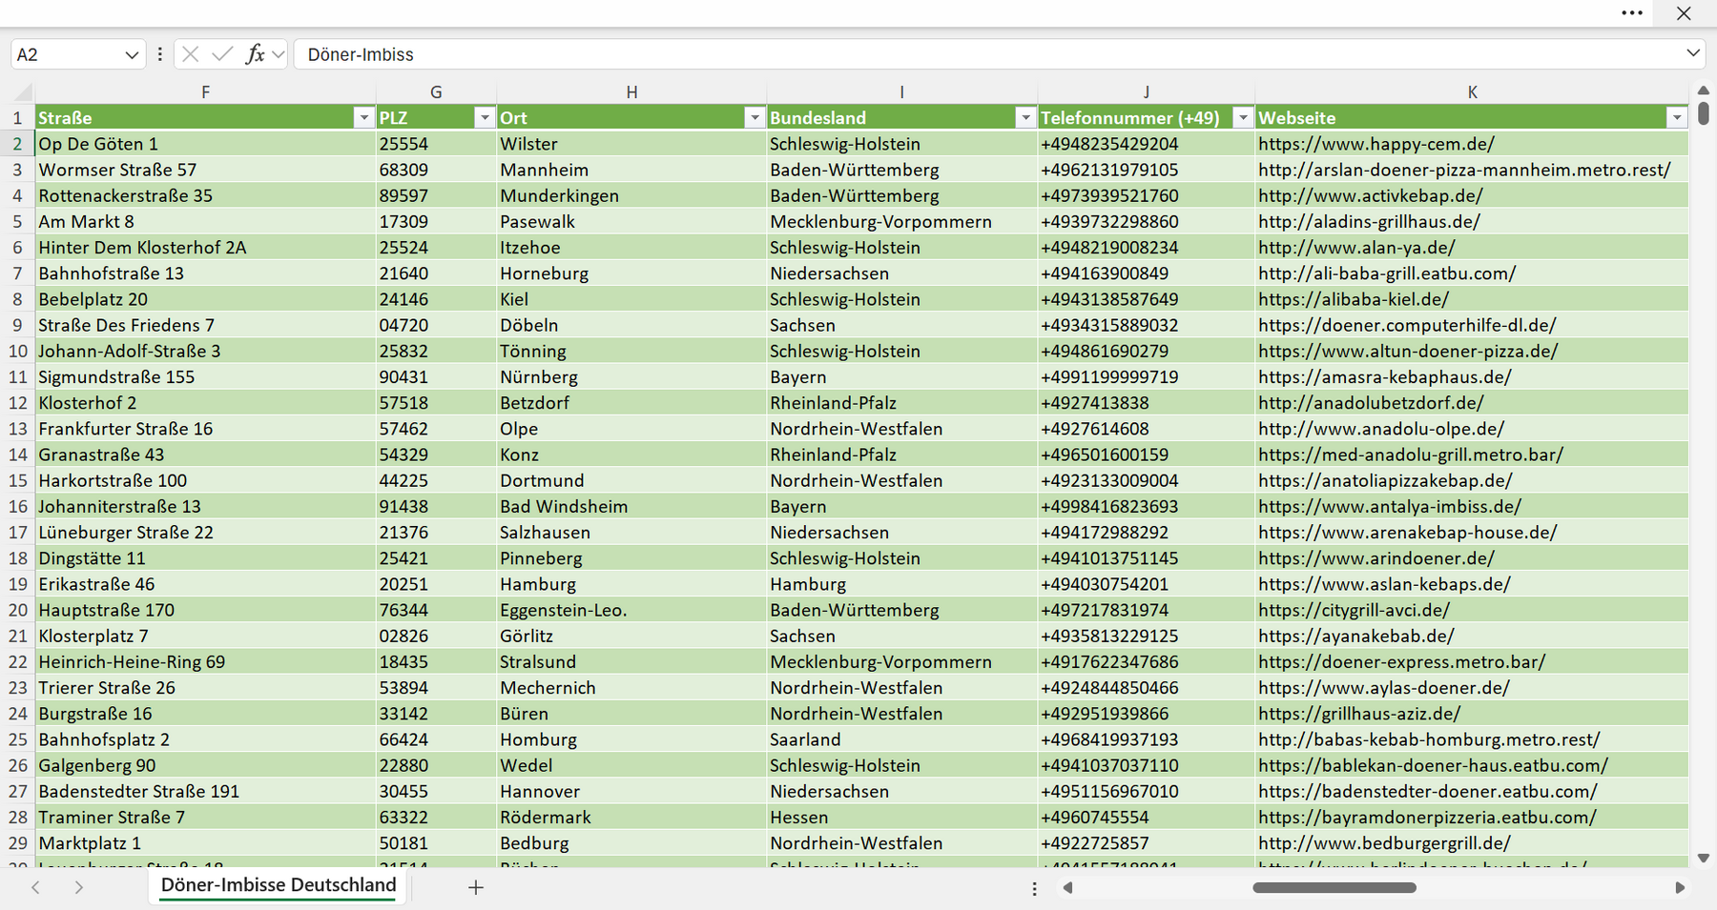This screenshot has height=910, width=1717.
Task: Select column I header
Action: click(x=901, y=92)
